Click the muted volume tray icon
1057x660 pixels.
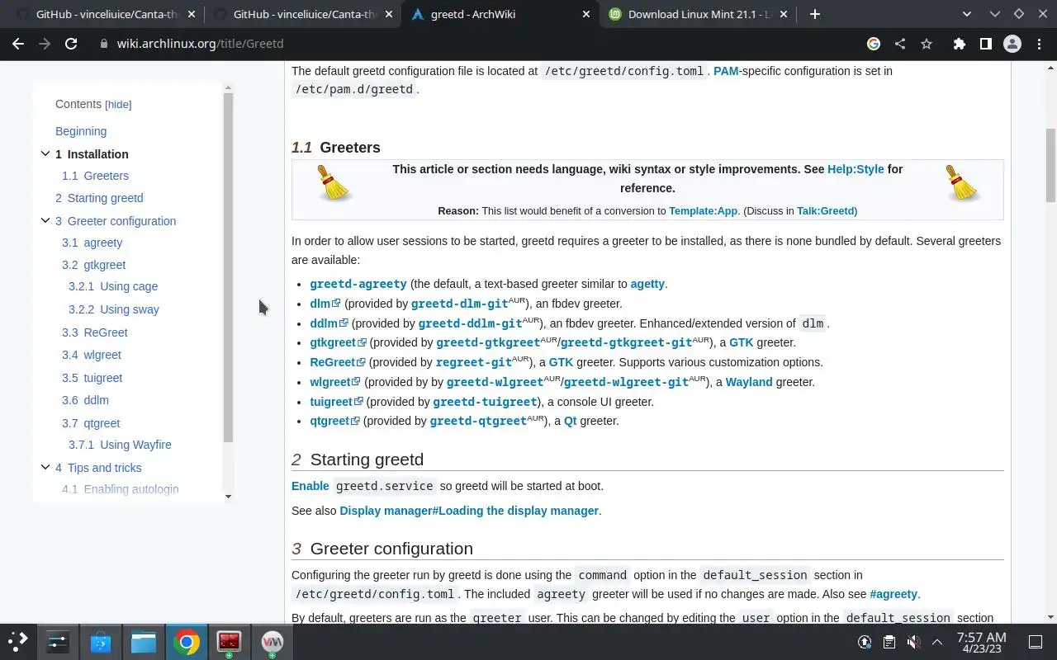[913, 642]
